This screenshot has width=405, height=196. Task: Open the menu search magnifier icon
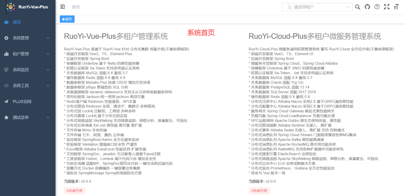[x=357, y=7]
